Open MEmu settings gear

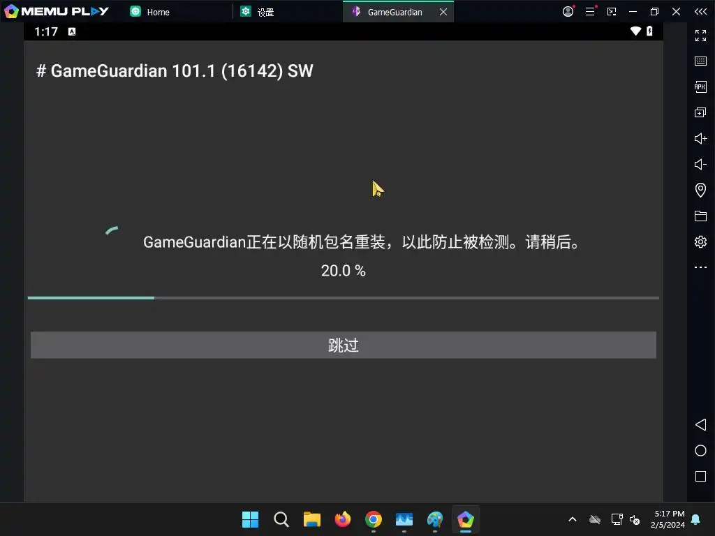700,241
